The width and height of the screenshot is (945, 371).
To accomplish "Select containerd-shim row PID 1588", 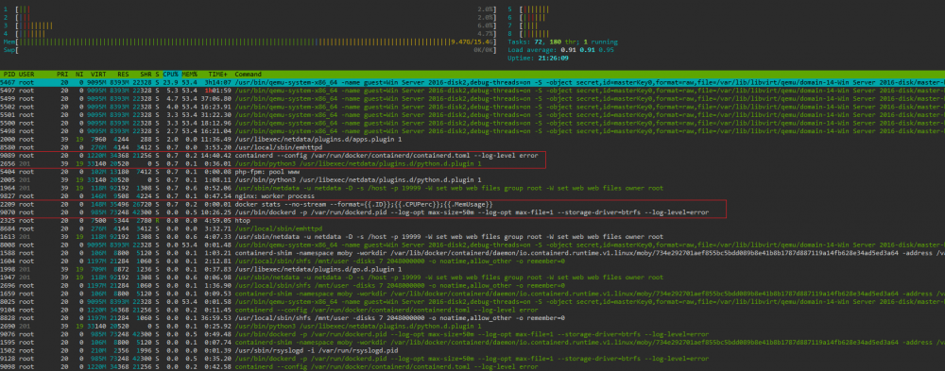I will [x=472, y=253].
